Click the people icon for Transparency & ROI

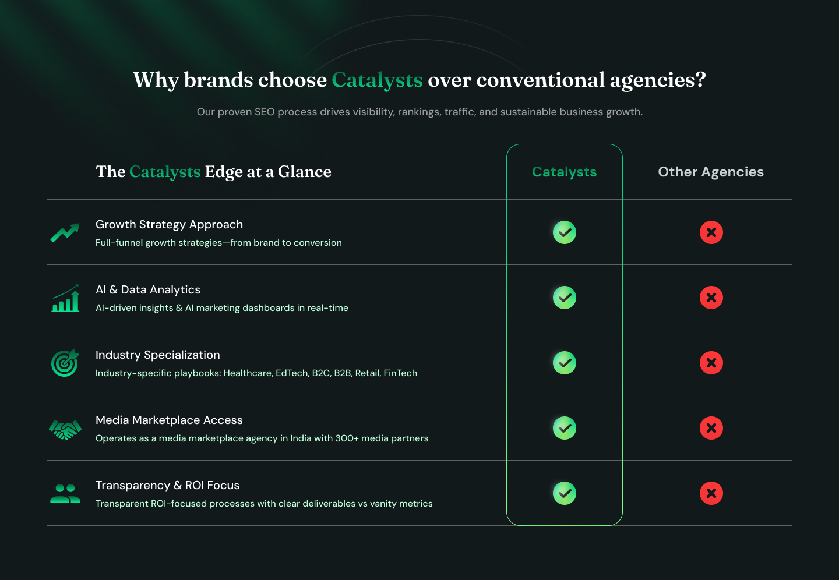tap(65, 494)
